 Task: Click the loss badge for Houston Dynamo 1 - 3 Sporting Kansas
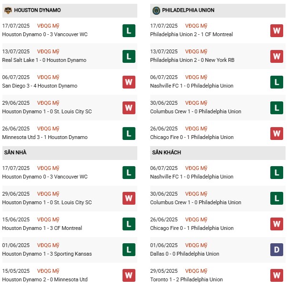click(129, 250)
